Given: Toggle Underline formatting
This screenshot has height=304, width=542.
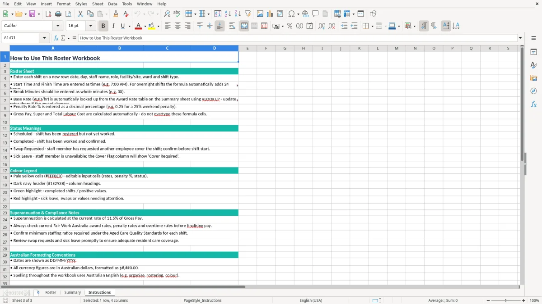Looking at the screenshot, I should point(122,26).
